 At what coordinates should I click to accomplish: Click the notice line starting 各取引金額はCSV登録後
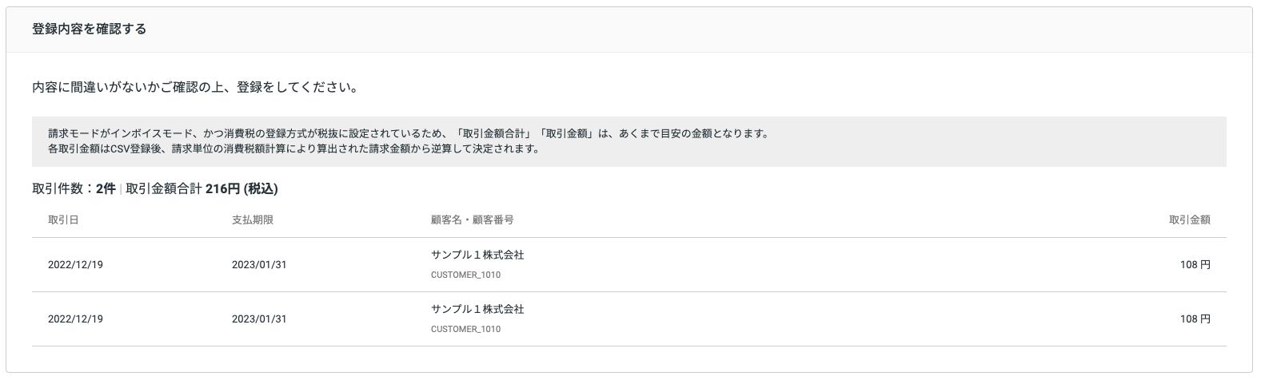click(293, 148)
